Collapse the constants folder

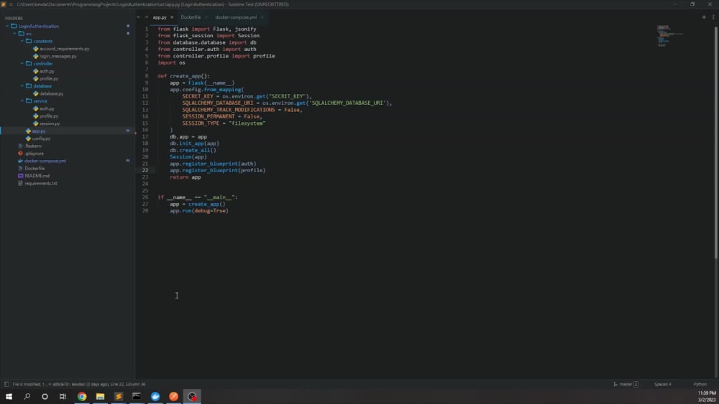(22, 41)
